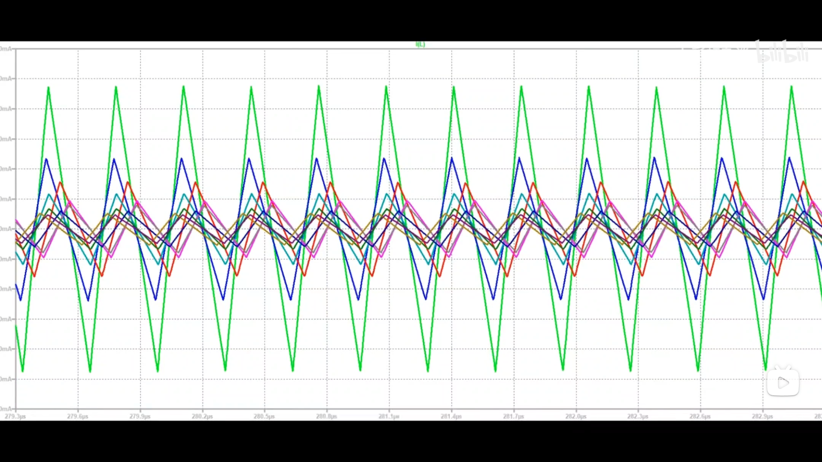Click the 279.3µs time axis label
The height and width of the screenshot is (462, 822).
(x=15, y=416)
